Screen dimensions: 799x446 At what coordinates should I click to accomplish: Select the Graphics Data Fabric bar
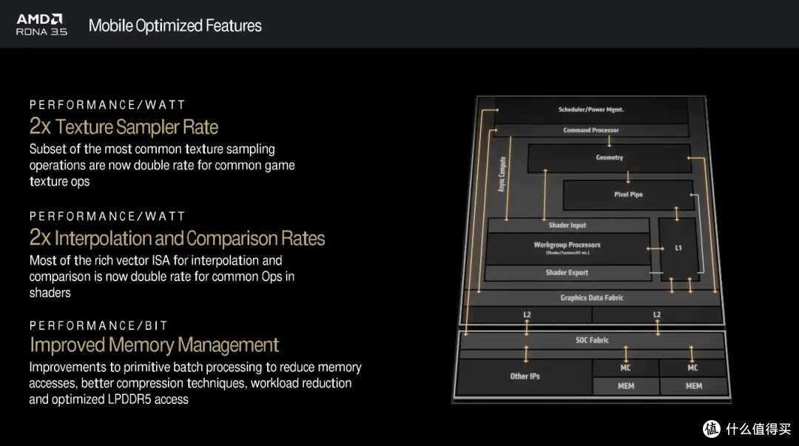pyautogui.click(x=591, y=297)
